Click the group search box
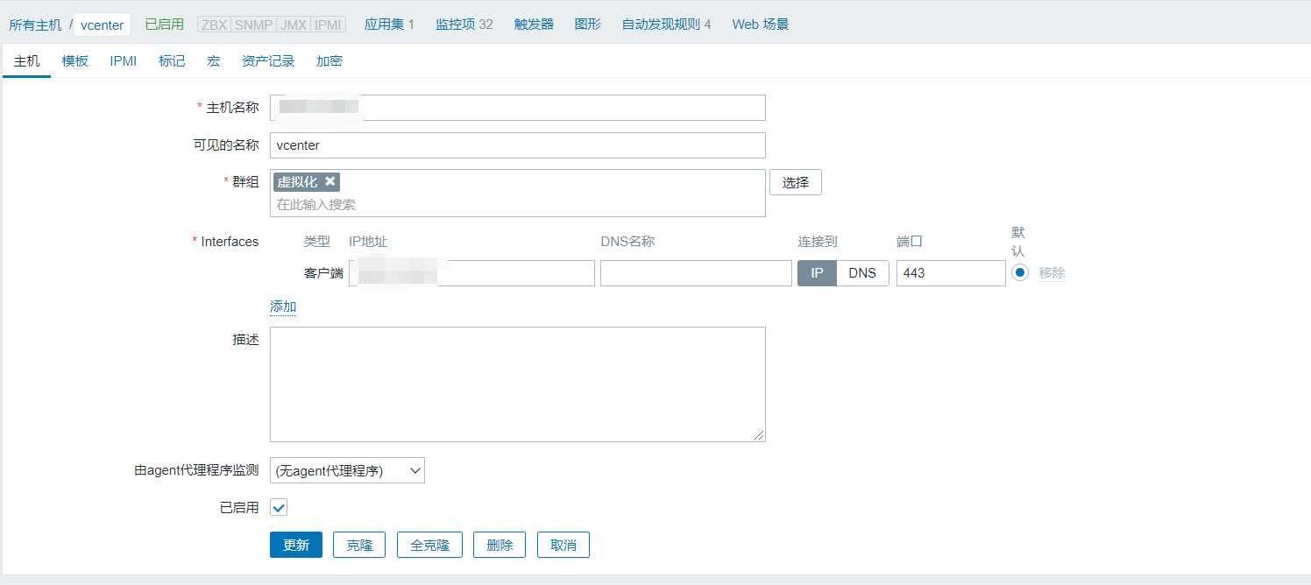This screenshot has height=585, width=1311. [x=517, y=204]
